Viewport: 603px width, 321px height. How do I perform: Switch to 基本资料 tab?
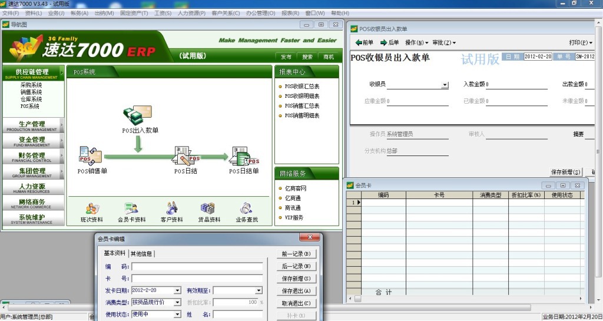[115, 253]
